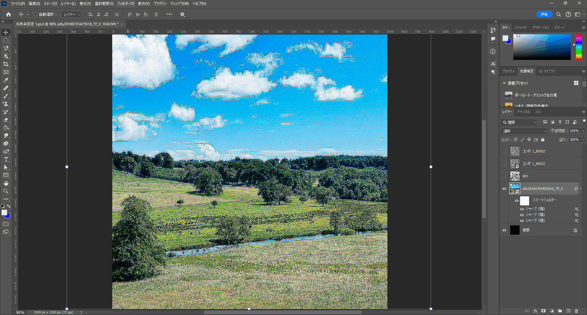Click the foreground color swatch in toolbar

[x=5, y=212]
